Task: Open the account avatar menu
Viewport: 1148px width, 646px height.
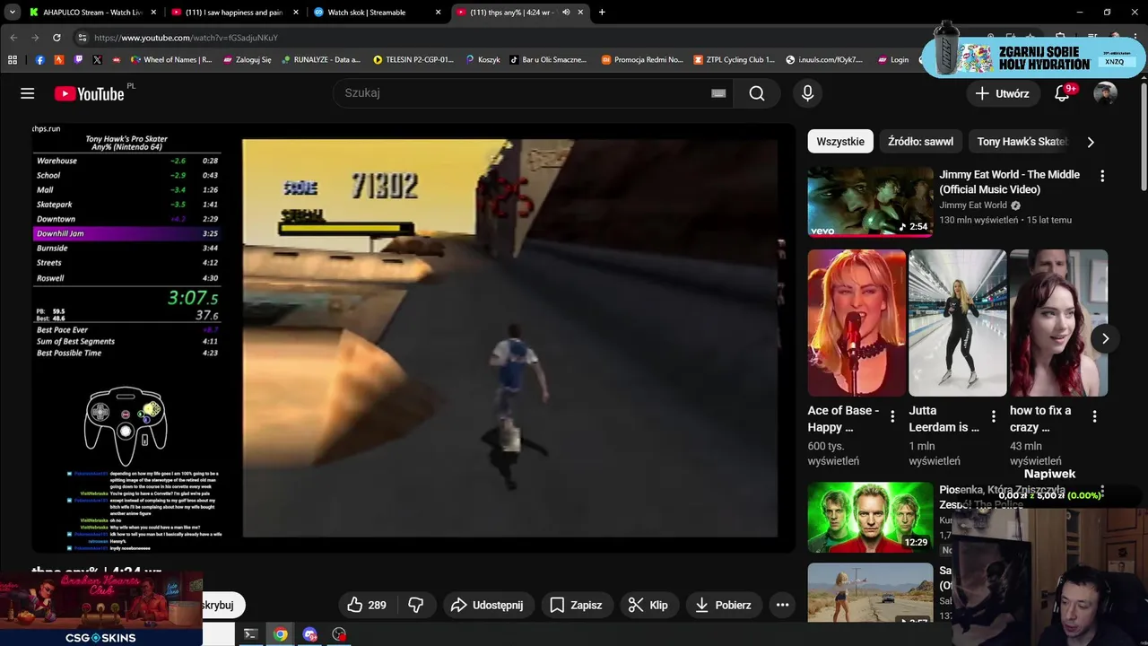Action: click(1105, 93)
